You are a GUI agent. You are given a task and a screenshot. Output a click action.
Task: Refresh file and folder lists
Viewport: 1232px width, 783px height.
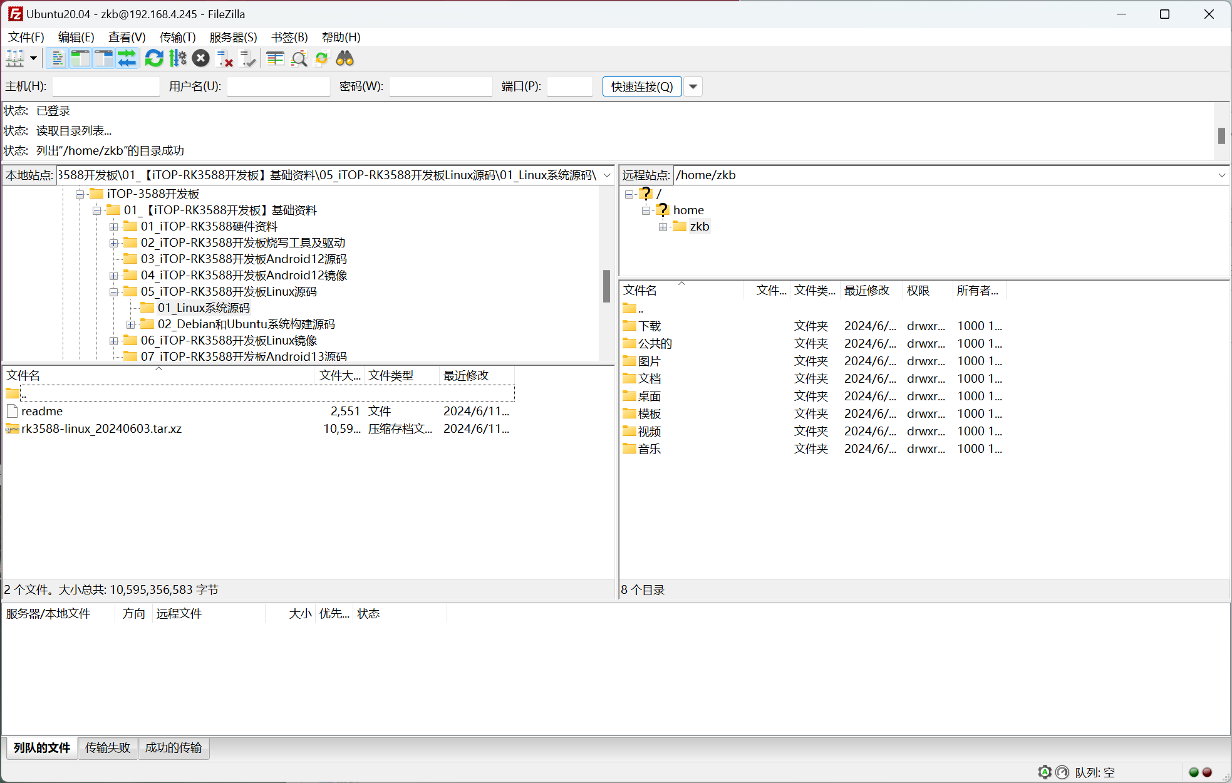154,59
